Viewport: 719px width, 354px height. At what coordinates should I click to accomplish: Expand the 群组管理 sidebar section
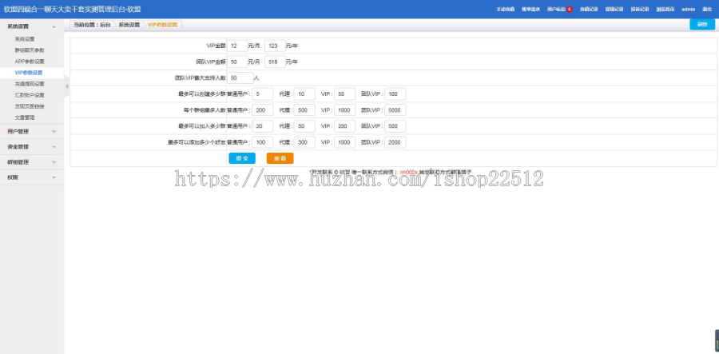(32, 162)
